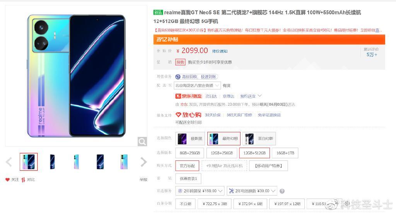Viewport: 396px width, 214px height.
Task: Select the 【移动用户特惠】 purchase option
Action: 268,166
